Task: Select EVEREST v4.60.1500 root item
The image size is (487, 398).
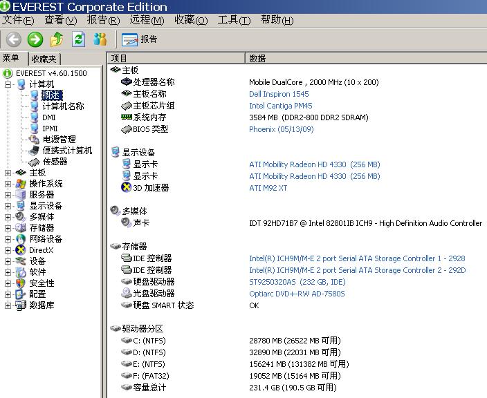Action: click(x=51, y=73)
